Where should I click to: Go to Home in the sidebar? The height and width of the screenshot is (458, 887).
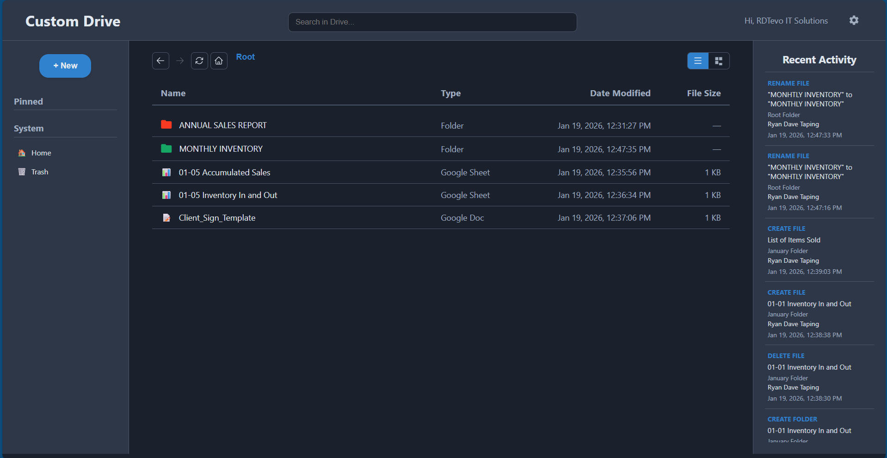(x=41, y=153)
